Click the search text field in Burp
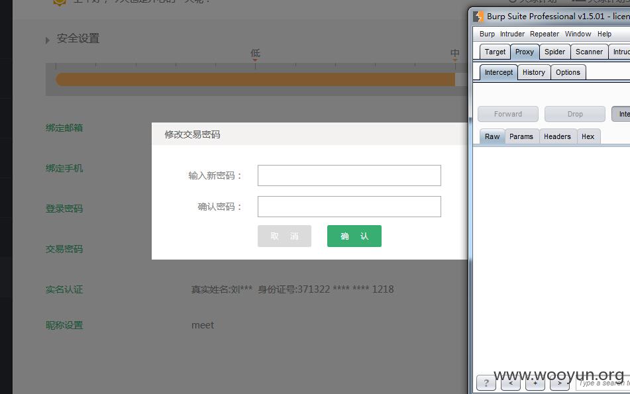Screen dimensions: 630x394 point(603,383)
